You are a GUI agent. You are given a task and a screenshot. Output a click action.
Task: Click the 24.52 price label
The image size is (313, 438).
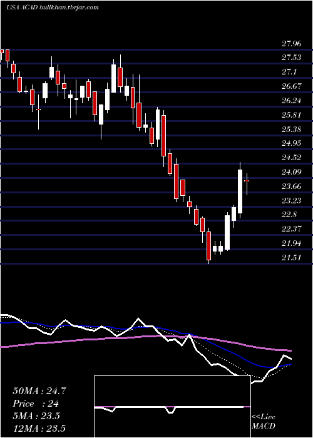[x=291, y=158]
